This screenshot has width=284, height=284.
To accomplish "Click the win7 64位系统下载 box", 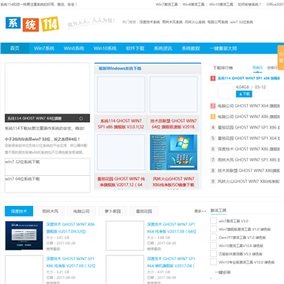I will click(47, 184).
